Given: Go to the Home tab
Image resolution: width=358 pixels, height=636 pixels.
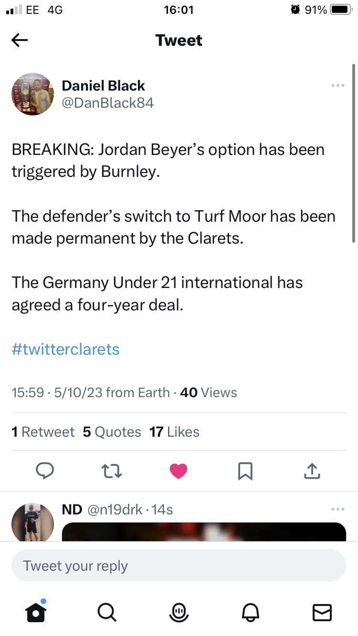Looking at the screenshot, I should pyautogui.click(x=36, y=612).
